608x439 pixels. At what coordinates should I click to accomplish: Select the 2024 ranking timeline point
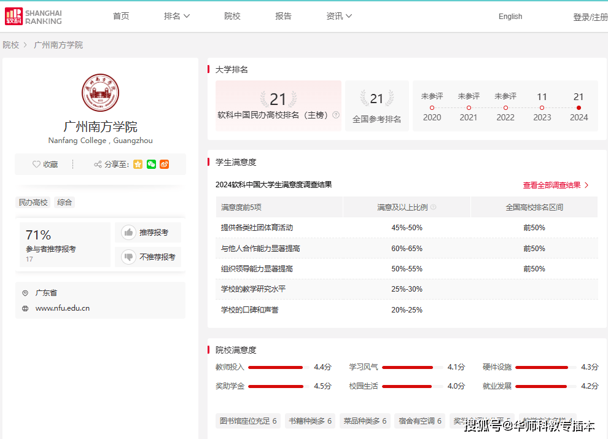(579, 107)
